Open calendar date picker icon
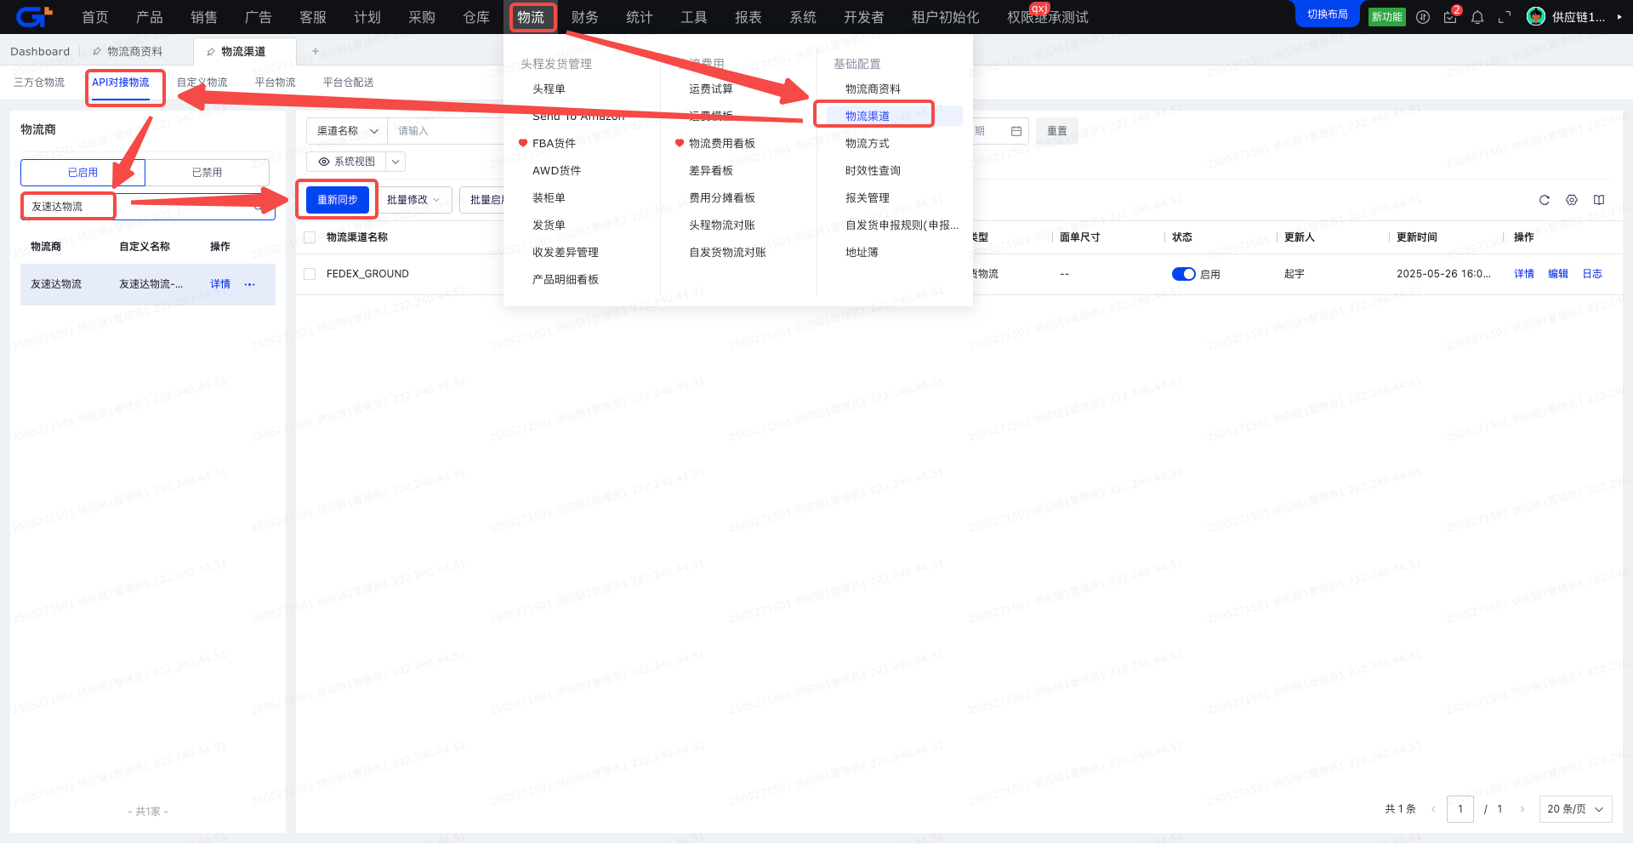The width and height of the screenshot is (1633, 844). pos(1016,131)
